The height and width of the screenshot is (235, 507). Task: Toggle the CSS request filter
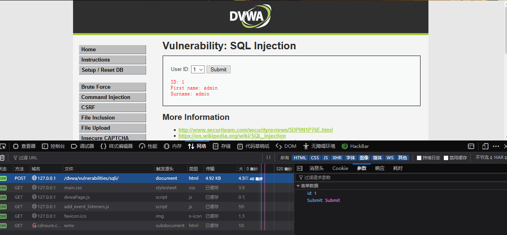pyautogui.click(x=315, y=158)
